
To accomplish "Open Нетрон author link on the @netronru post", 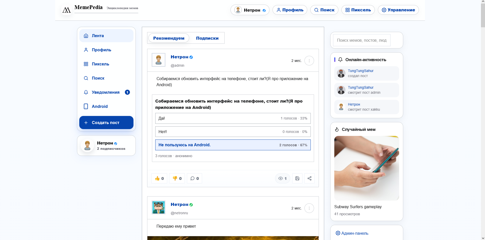I will (179, 205).
